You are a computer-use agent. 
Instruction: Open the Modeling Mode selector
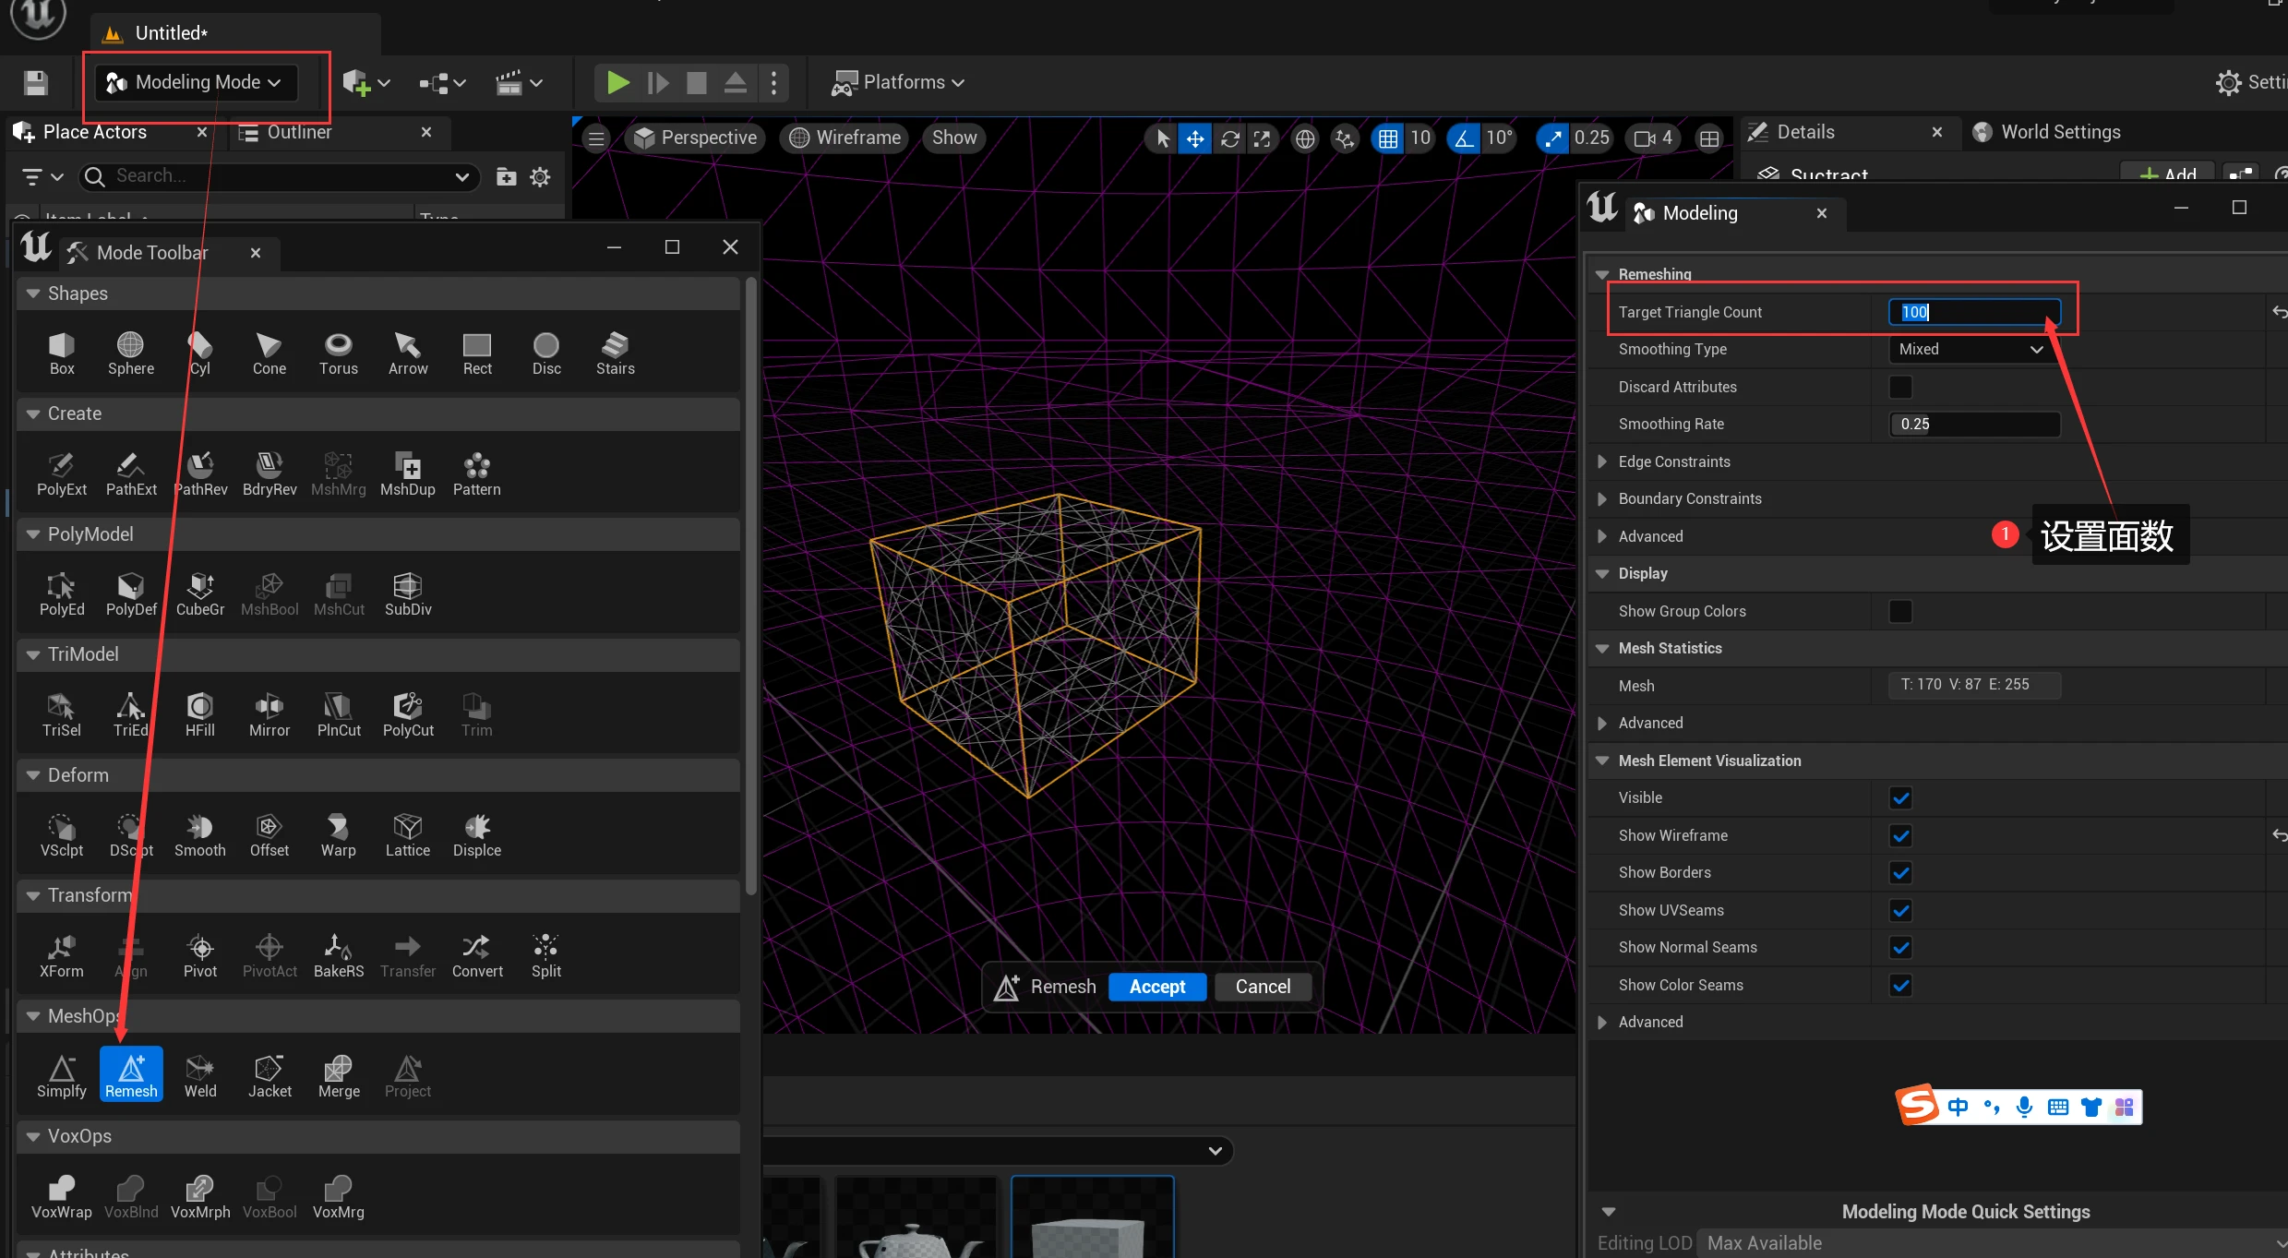(x=192, y=82)
